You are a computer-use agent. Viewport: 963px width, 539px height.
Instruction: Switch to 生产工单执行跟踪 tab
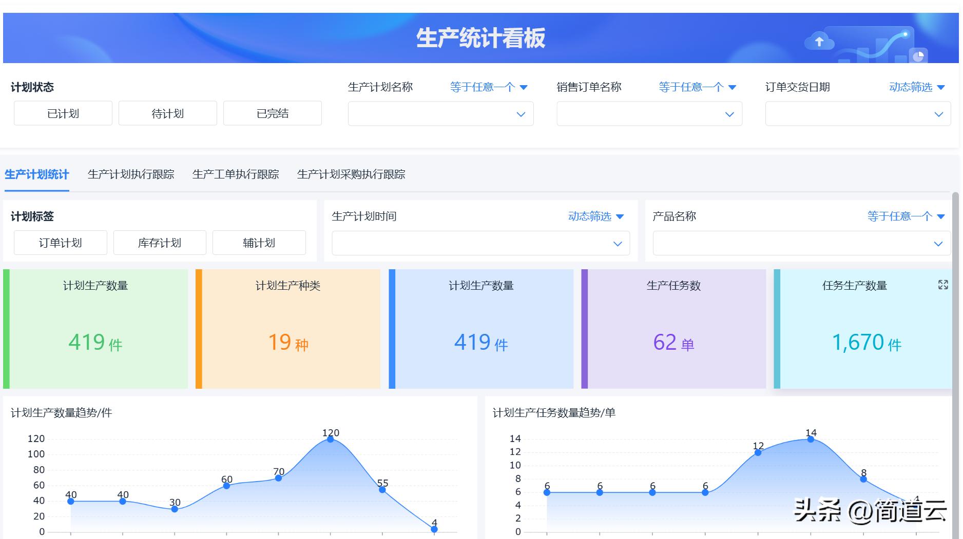pyautogui.click(x=236, y=174)
